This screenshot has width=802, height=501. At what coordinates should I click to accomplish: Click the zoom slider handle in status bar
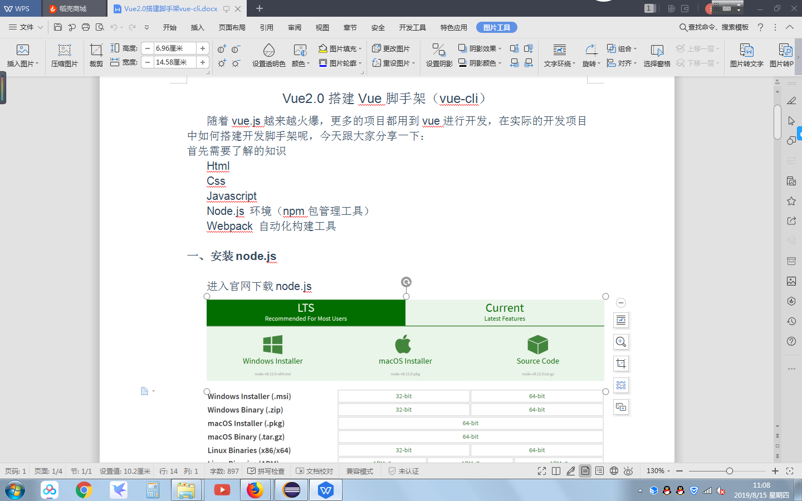(730, 471)
